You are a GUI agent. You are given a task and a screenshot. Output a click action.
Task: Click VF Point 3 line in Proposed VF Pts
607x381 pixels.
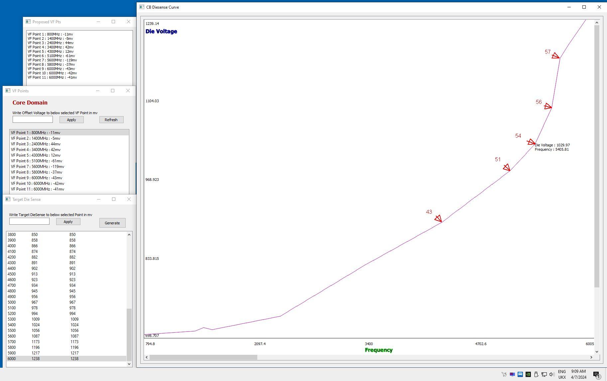pyautogui.click(x=51, y=43)
